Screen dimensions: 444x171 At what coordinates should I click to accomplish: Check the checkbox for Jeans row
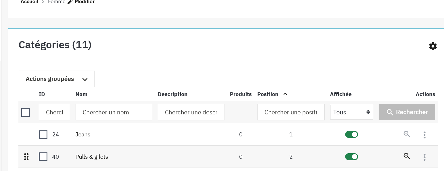pos(43,134)
